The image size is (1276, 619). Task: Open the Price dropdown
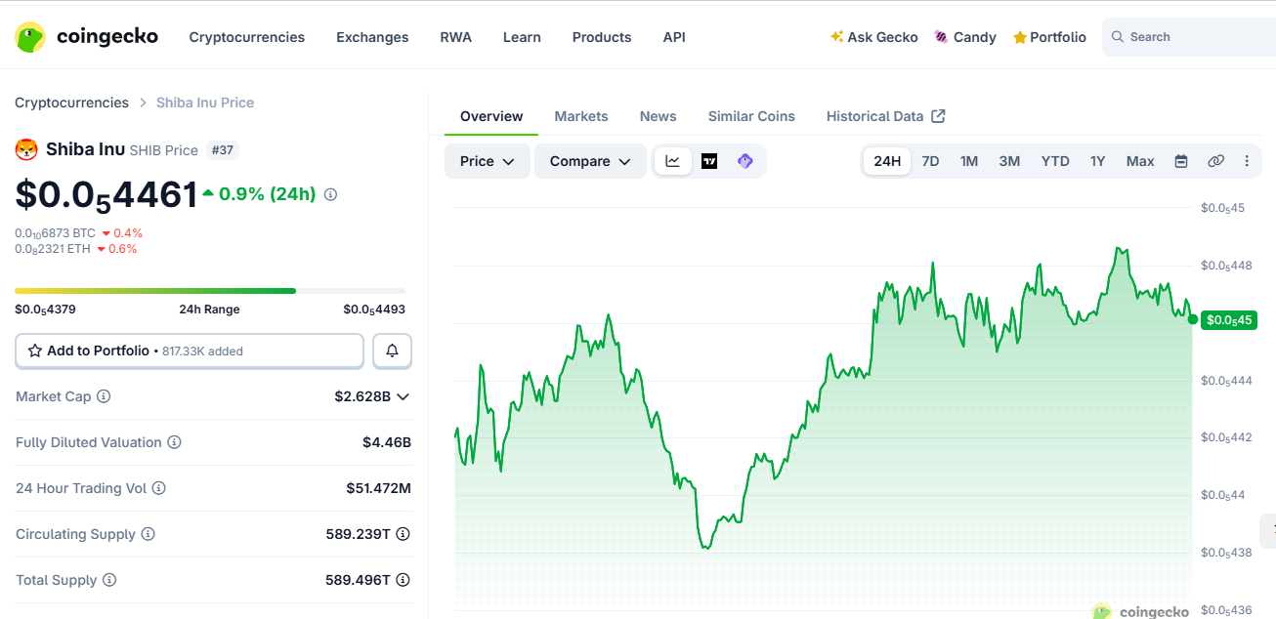(488, 161)
